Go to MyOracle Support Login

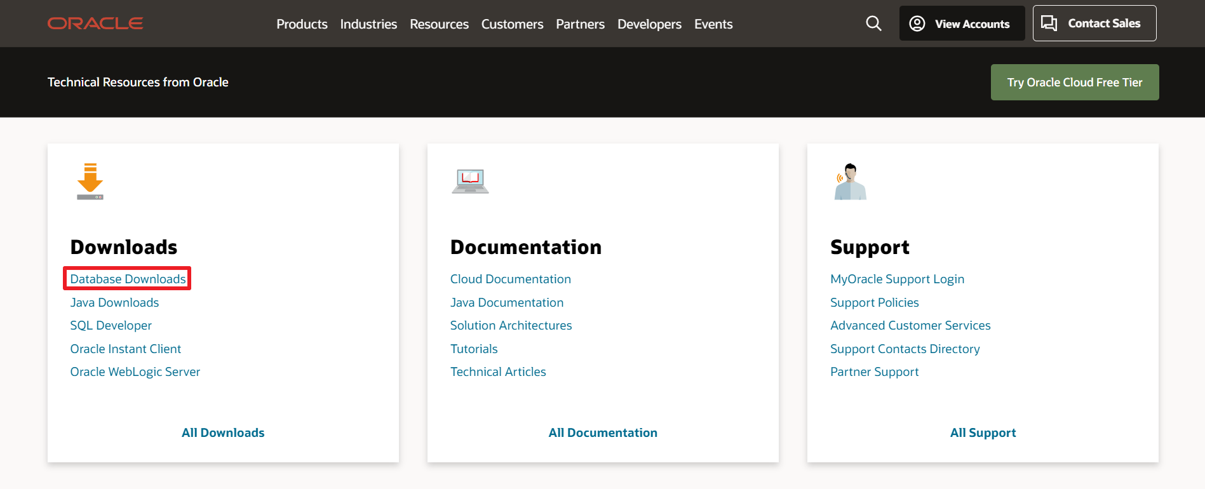coord(897,279)
